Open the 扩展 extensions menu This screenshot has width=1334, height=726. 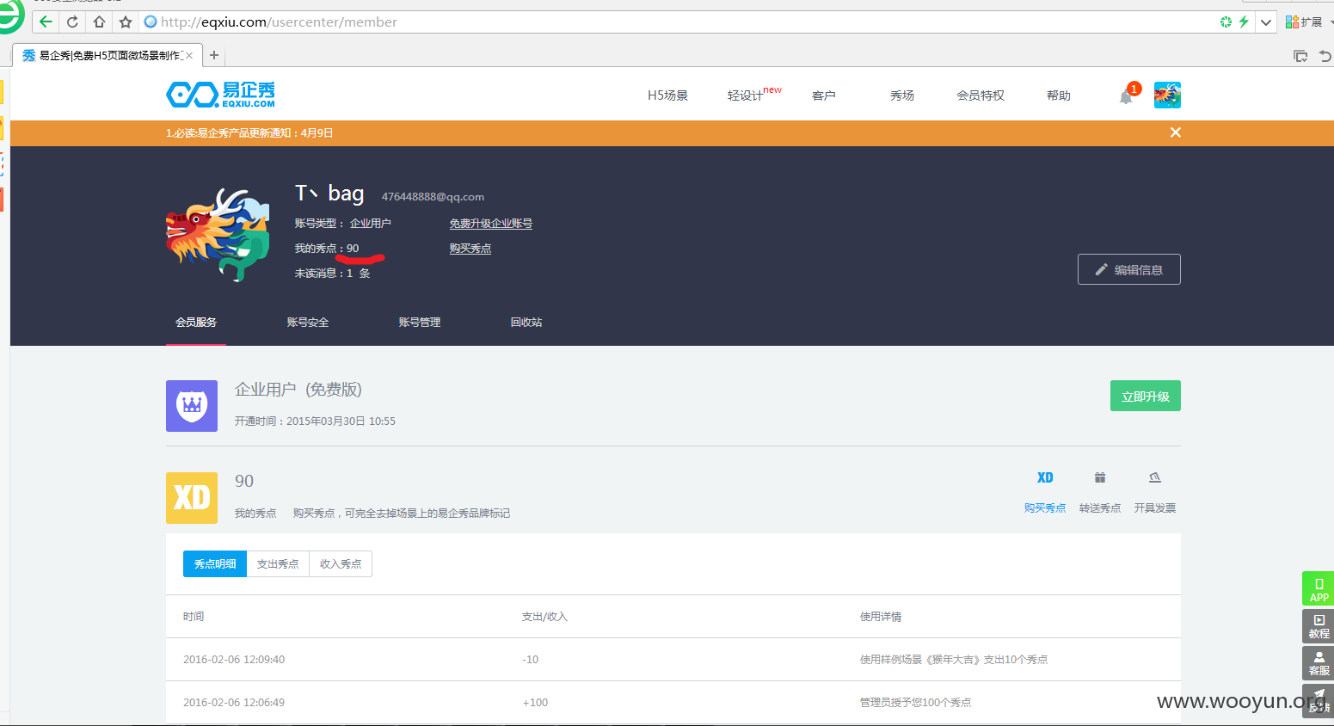click(1304, 22)
